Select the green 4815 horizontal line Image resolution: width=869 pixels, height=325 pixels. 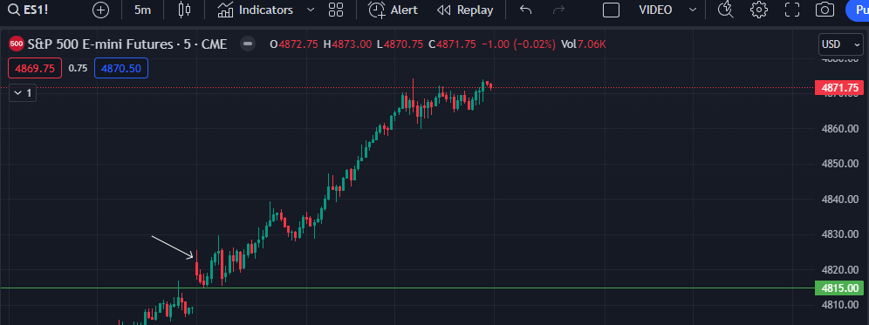[x=407, y=288]
